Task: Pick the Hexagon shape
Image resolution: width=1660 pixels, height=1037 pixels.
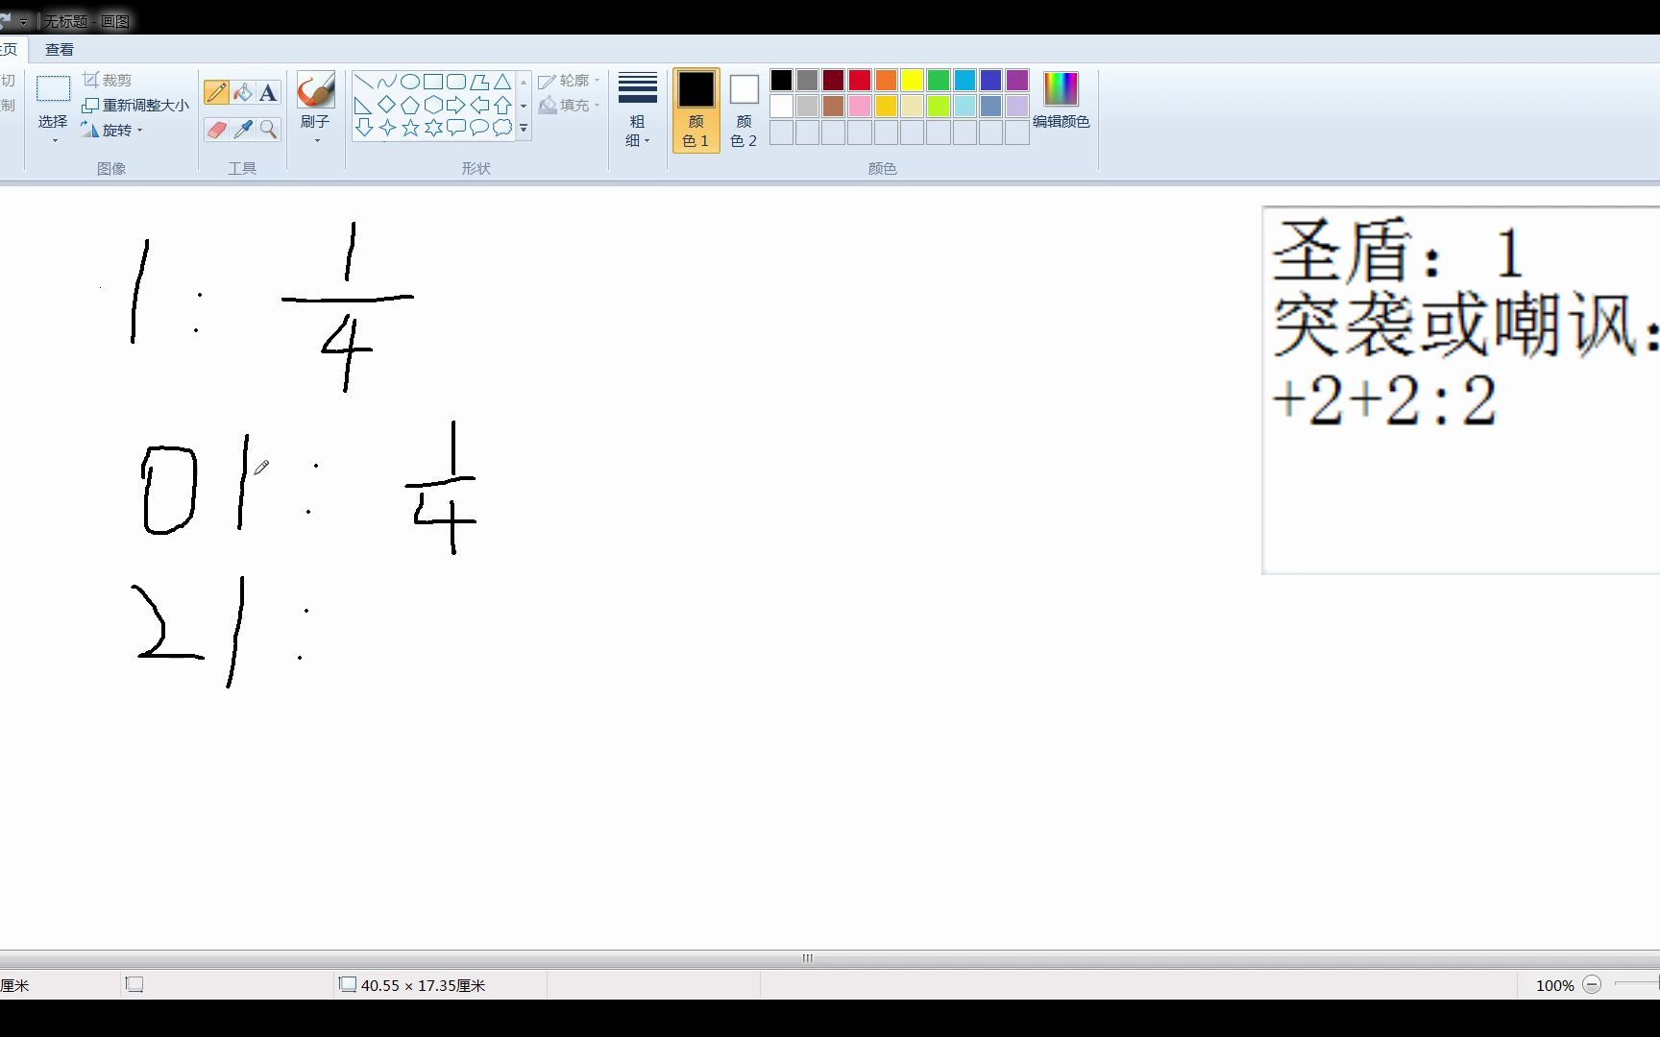Action: [433, 105]
